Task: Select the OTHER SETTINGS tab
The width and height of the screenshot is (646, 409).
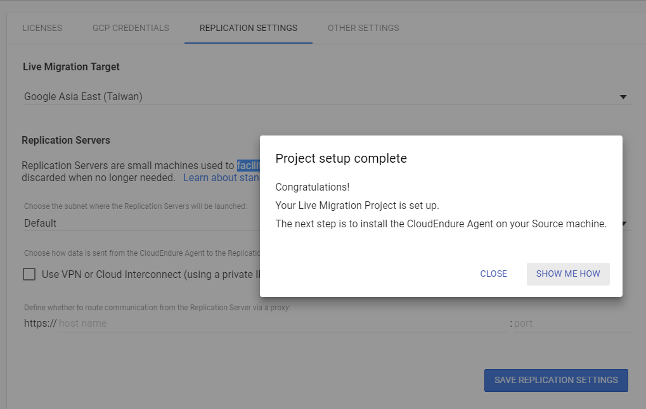Action: coord(363,28)
